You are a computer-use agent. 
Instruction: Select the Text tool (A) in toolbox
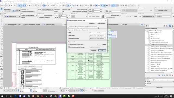[2, 64]
